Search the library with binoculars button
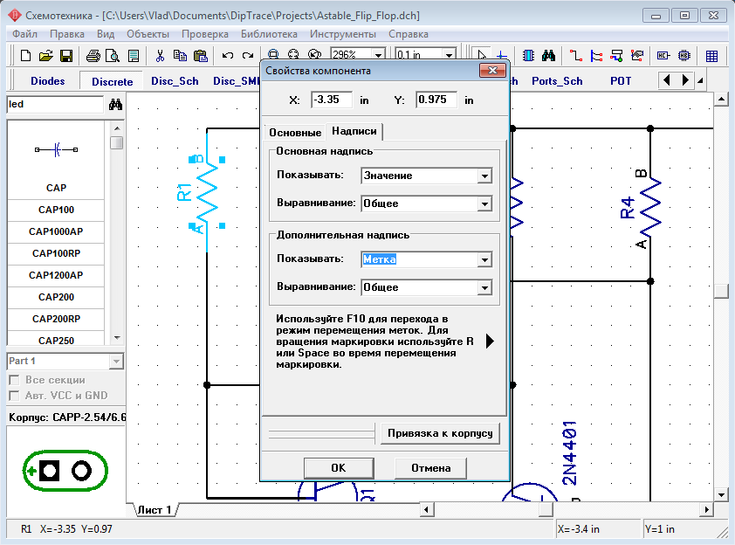The height and width of the screenshot is (545, 735). 115,104
